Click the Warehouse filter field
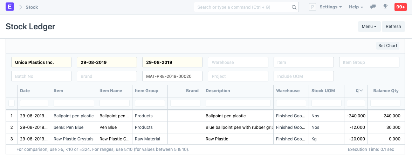The image size is (412, 161). click(238, 63)
